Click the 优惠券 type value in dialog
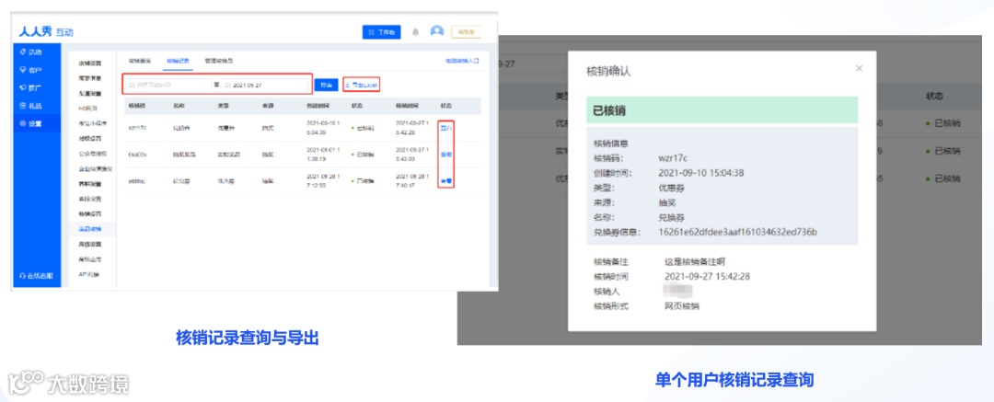 pyautogui.click(x=673, y=188)
